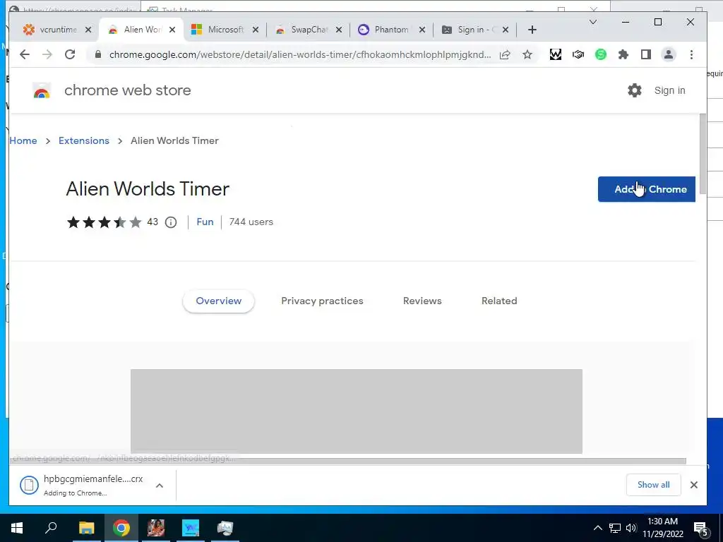723x542 pixels.
Task: Click the Task Manager taskbar icon
Action: coord(225,528)
